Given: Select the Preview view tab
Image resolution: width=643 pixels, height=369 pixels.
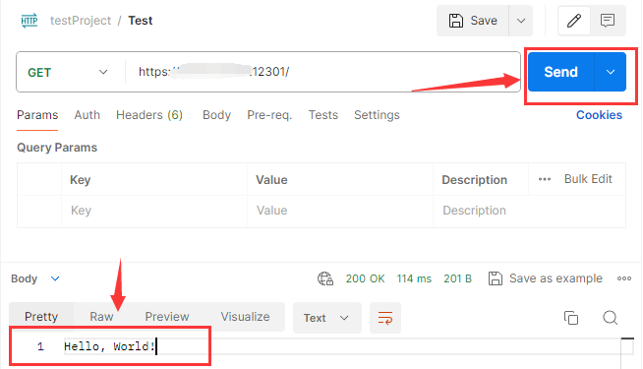Looking at the screenshot, I should (x=167, y=317).
